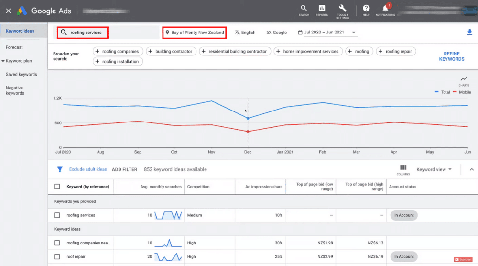Add 'roofing companies' with its plus icon
This screenshot has height=266, width=478.
97,51
